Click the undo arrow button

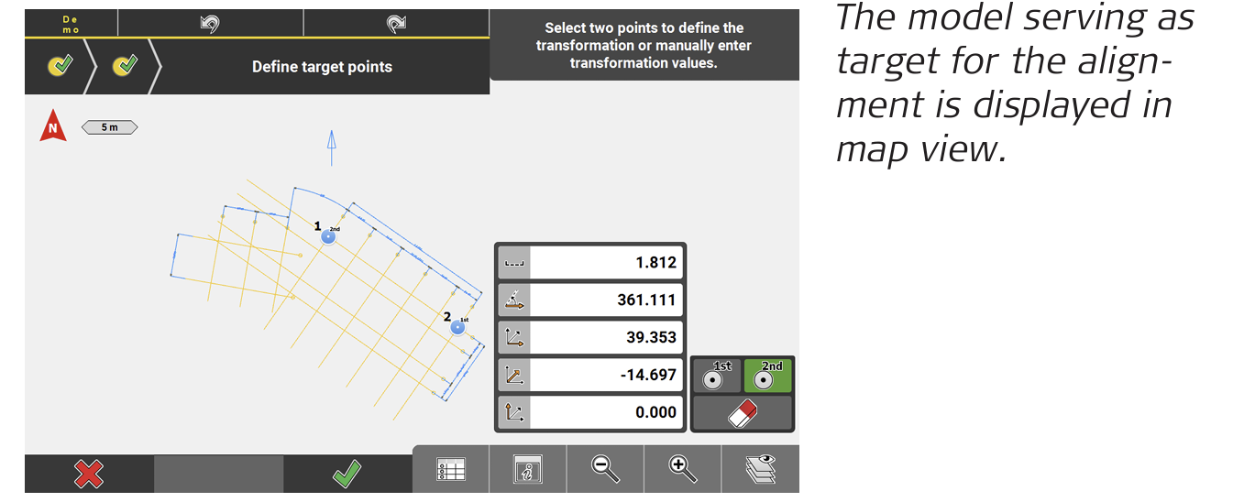point(210,24)
